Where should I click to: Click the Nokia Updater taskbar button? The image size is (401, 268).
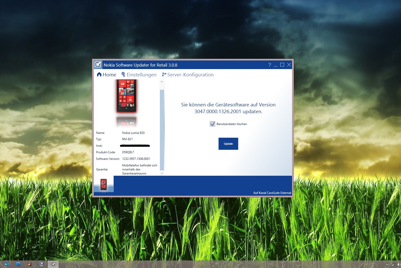53,264
